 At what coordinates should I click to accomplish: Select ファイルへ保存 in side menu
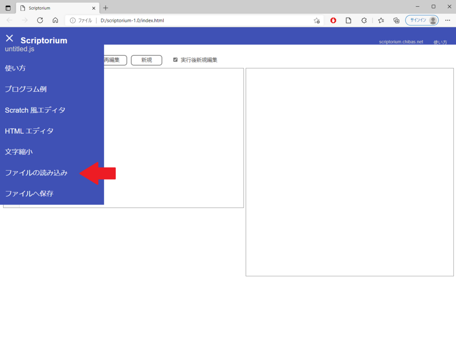tap(29, 194)
